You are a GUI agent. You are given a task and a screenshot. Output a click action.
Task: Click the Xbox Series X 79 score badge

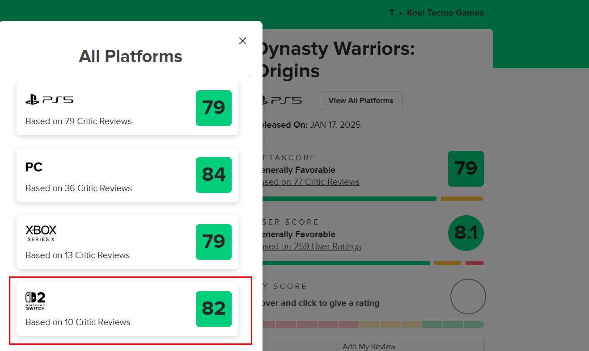(213, 242)
